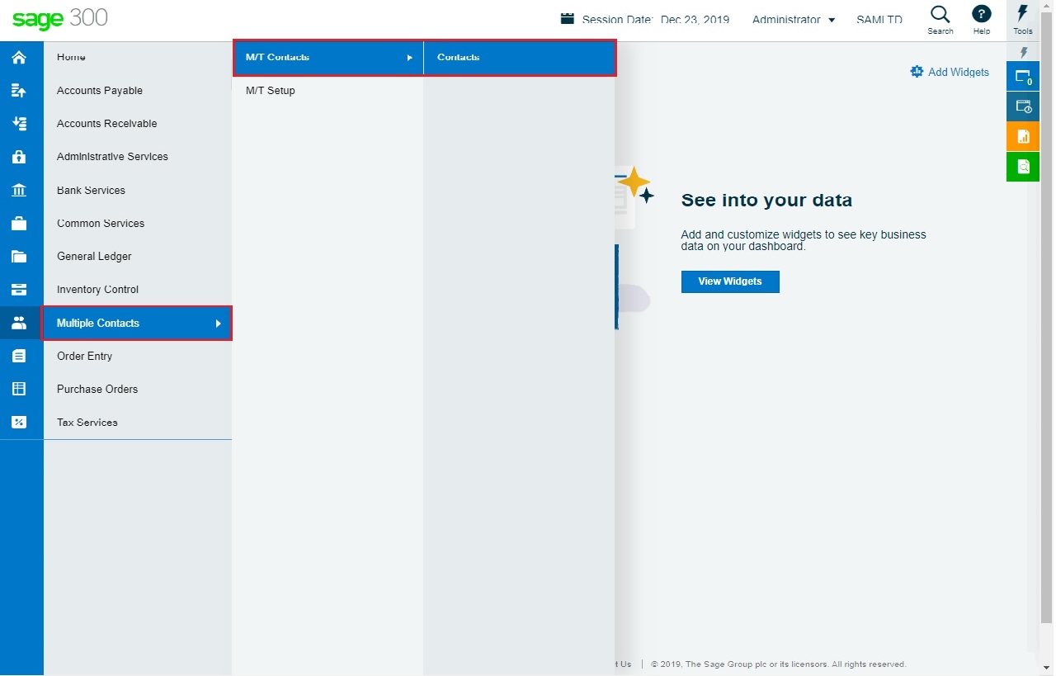The height and width of the screenshot is (676, 1056).
Task: Click the Home icon in sidebar
Action: [x=19, y=58]
